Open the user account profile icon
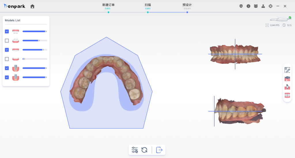295x158 pixels. [263, 6]
